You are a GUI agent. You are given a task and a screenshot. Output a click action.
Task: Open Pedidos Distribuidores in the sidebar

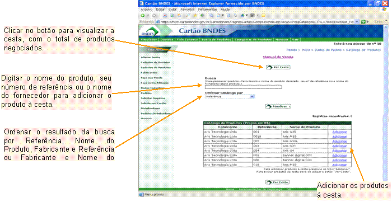[x=156, y=114]
